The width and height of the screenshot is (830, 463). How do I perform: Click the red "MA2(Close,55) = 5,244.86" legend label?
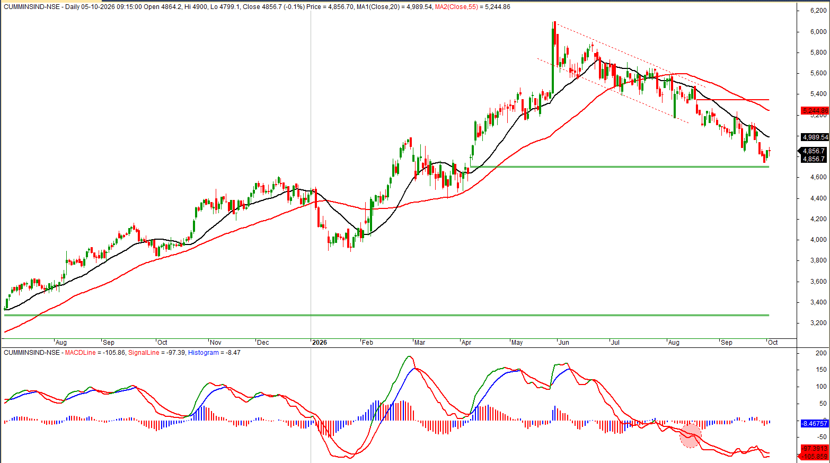473,7
